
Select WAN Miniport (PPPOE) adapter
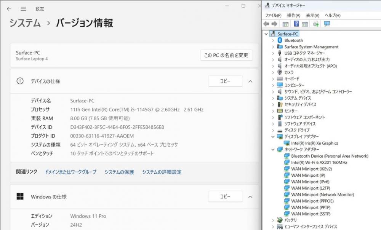[312, 201]
